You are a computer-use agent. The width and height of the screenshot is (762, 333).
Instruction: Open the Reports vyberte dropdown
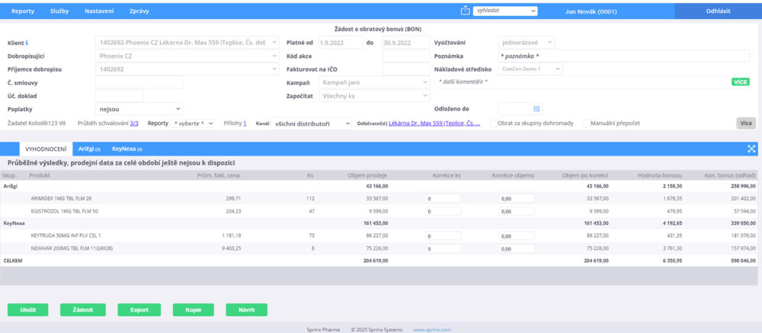click(193, 123)
